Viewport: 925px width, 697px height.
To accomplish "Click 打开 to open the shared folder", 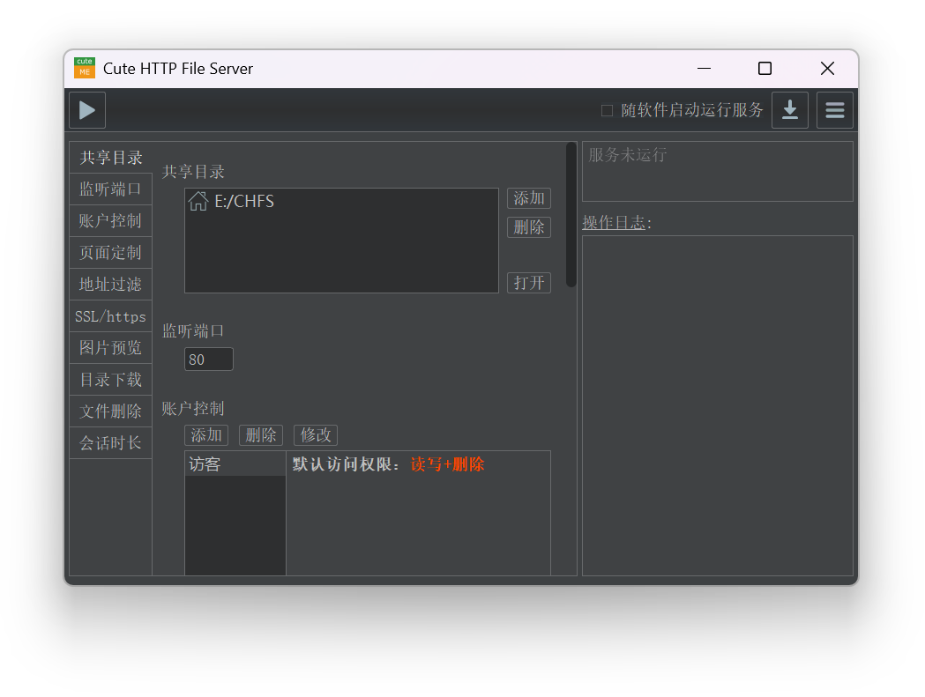I will (x=528, y=282).
